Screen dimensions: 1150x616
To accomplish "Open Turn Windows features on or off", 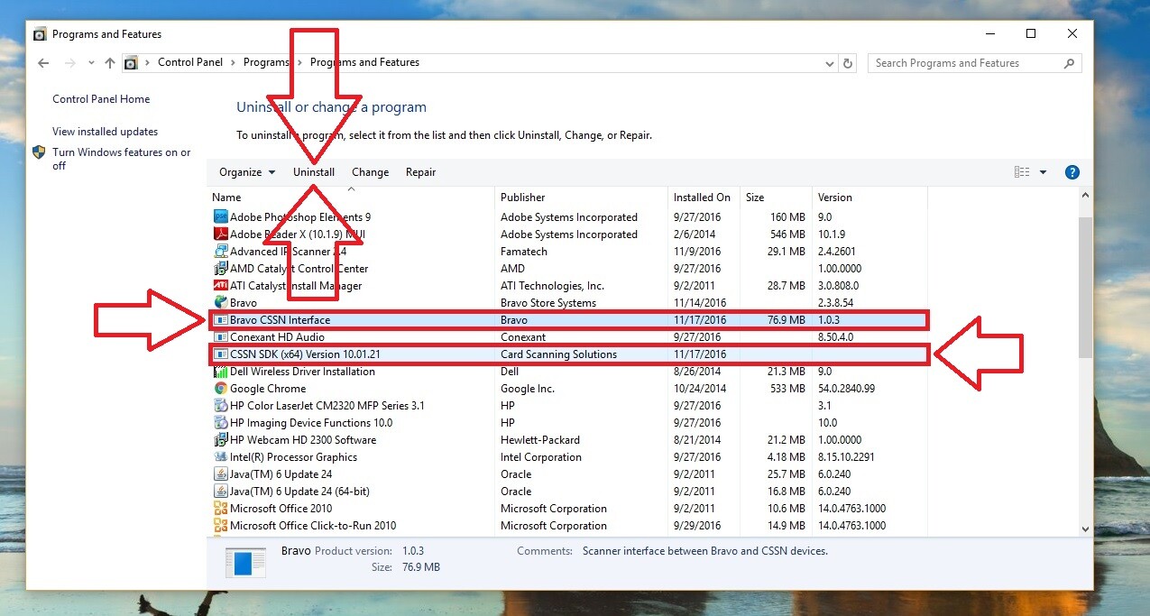I will [121, 159].
